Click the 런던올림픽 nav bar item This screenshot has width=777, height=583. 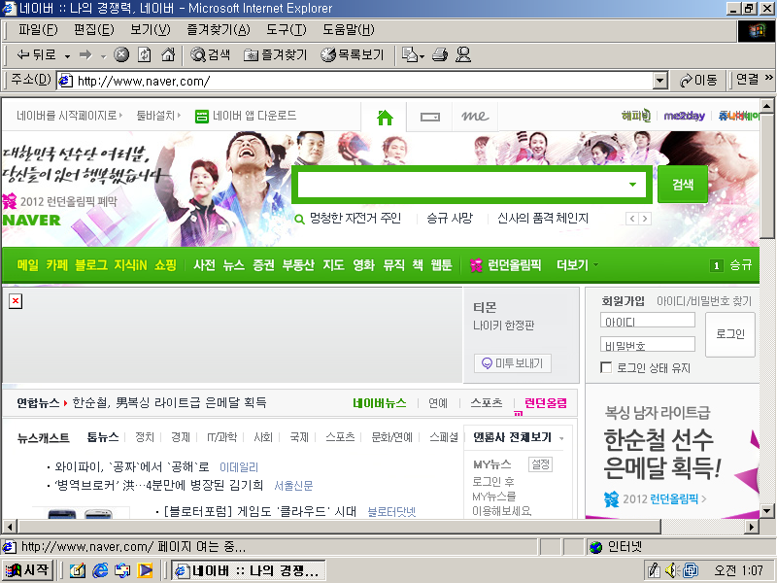click(505, 264)
